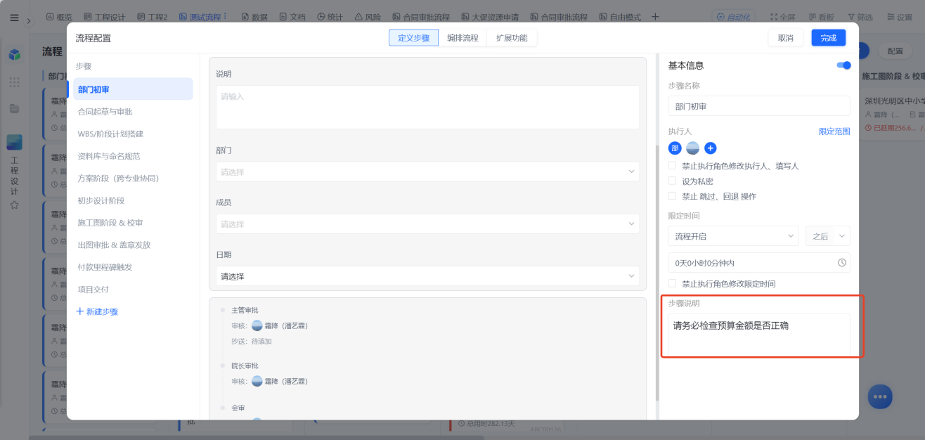This screenshot has width=925, height=440.
Task: Add a new tab with plus icon
Action: click(x=655, y=16)
